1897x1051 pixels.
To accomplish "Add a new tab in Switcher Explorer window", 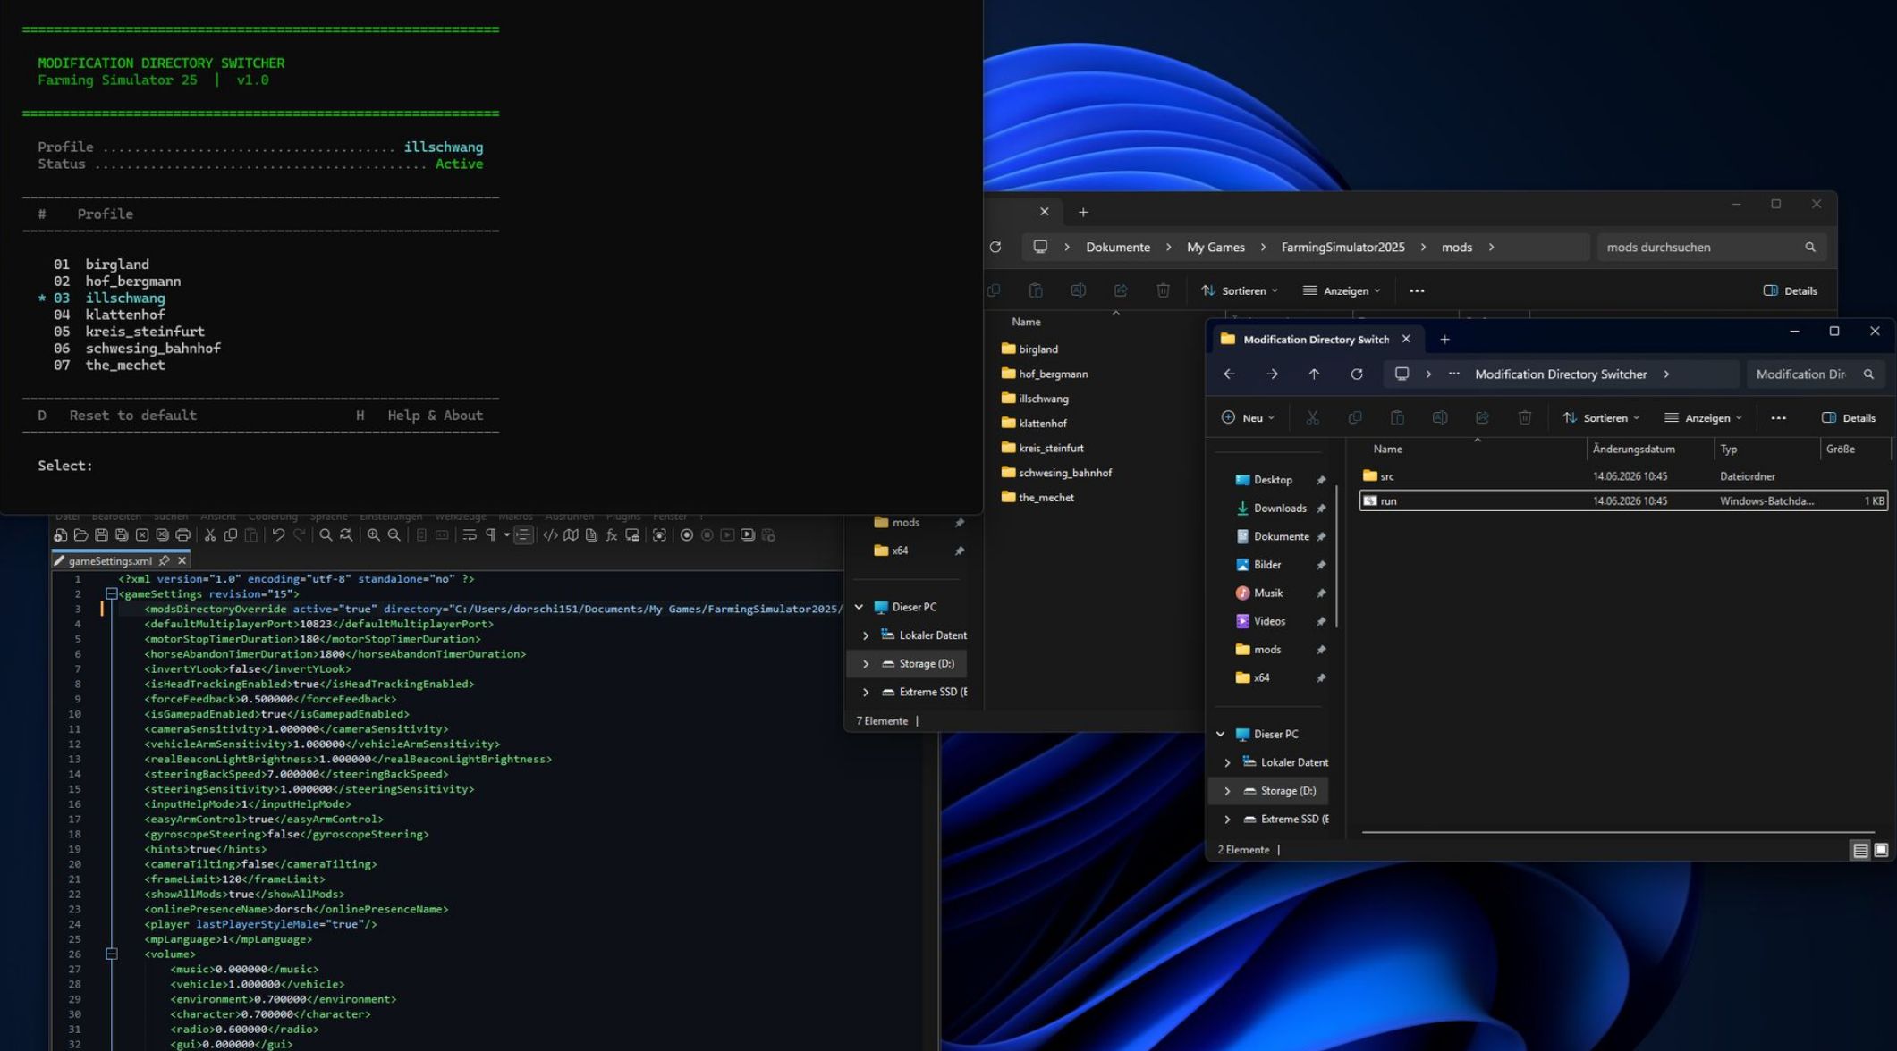I will (1444, 340).
